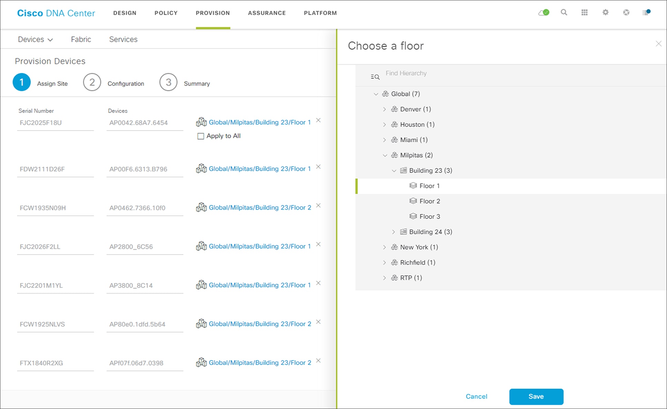
Task: Expand the Richfield (1) site
Action: point(385,263)
